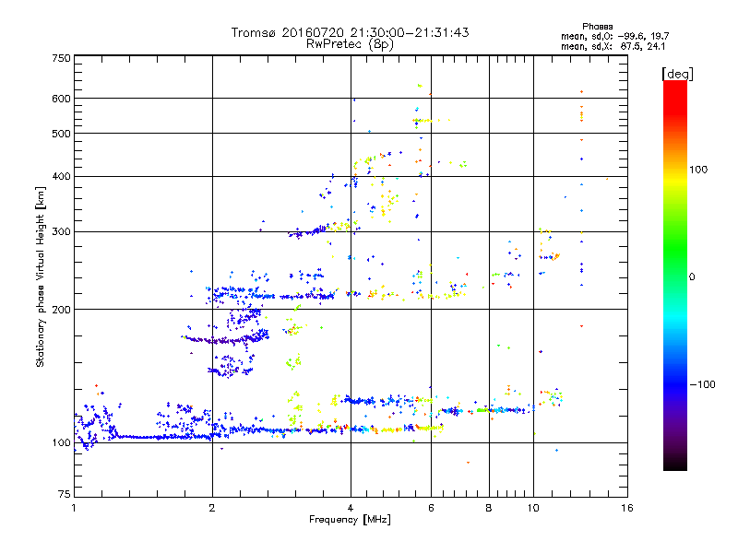Click the "600" y-axis label
This screenshot has height=553, width=738.
[61, 99]
